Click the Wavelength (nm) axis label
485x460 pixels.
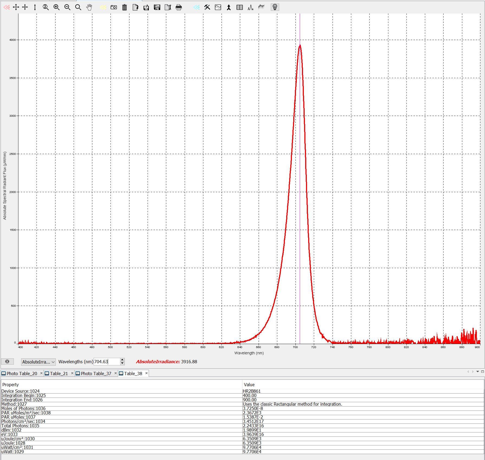pos(249,353)
